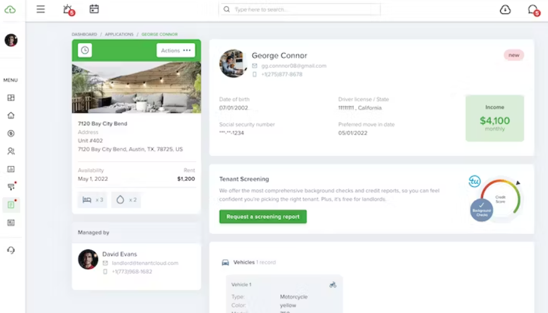Open the maintenance paint roller sidebar icon

click(12, 186)
